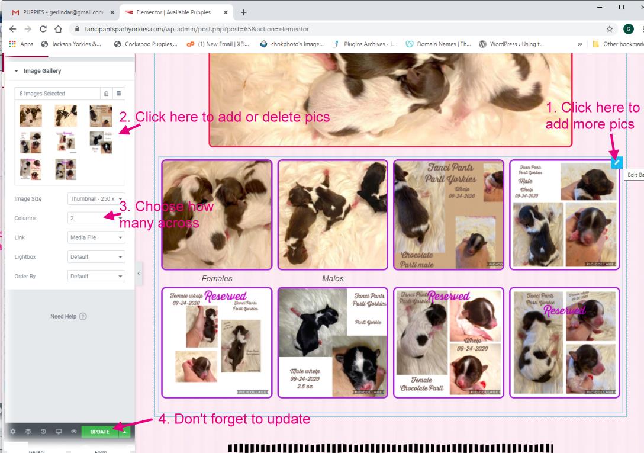Collapse the Image Gallery section
This screenshot has height=453, width=644.
pos(17,71)
